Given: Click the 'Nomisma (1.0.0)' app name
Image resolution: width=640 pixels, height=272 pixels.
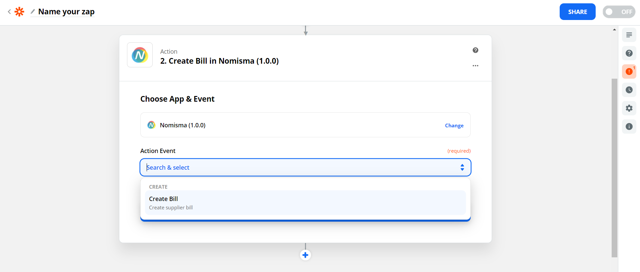Looking at the screenshot, I should [x=183, y=125].
